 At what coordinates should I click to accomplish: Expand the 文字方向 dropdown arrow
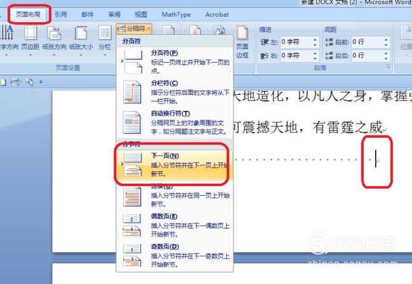pos(7,55)
